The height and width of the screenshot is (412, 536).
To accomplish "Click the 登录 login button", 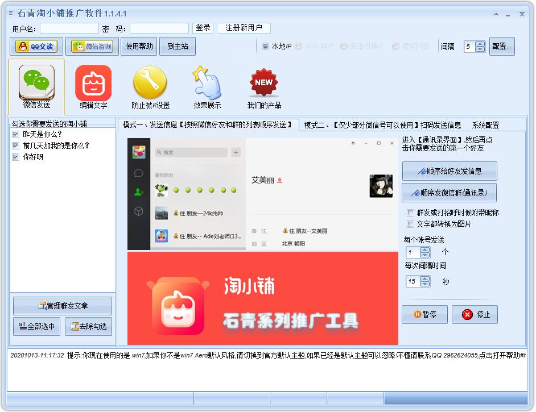I will pos(203,28).
